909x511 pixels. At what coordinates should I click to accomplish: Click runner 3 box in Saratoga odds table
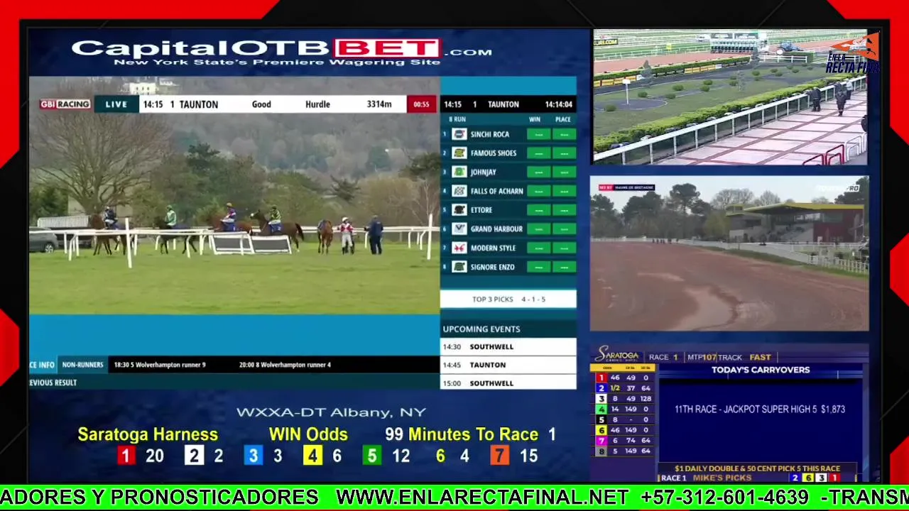[x=601, y=399]
